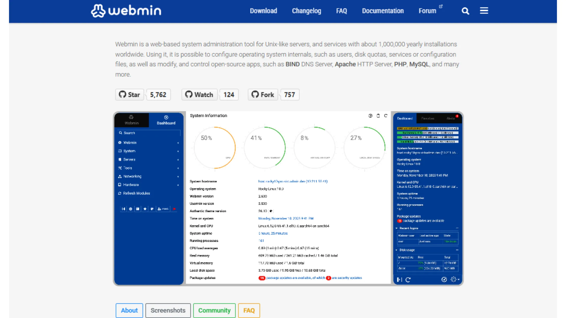Image resolution: width=566 pixels, height=318 pixels.
Task: Select the orange FAQ tab below the screenshot
Action: pyautogui.click(x=249, y=310)
